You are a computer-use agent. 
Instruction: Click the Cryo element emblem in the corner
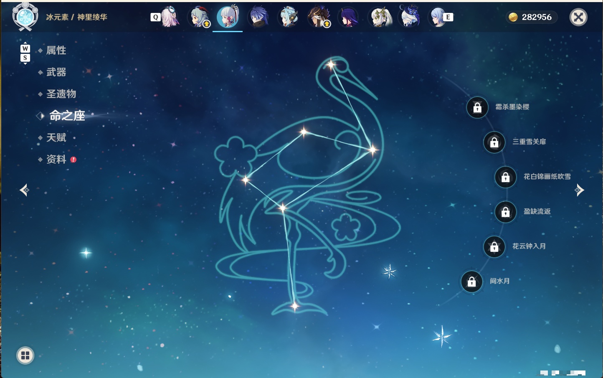[x=25, y=17]
